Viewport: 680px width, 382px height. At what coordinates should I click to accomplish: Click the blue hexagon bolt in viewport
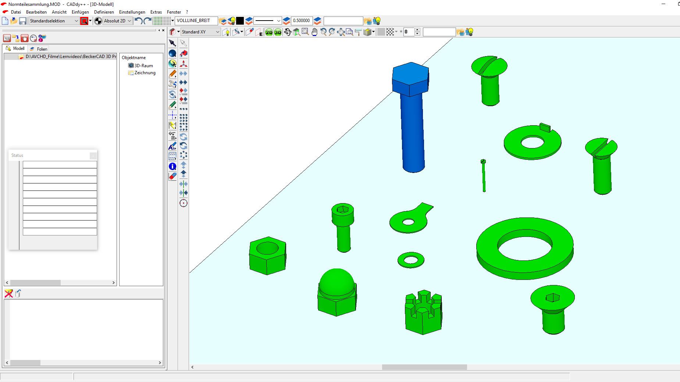click(x=411, y=117)
